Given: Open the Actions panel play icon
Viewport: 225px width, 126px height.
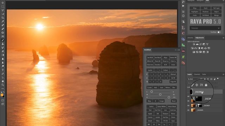Looking at the screenshot, I should point(183,6).
